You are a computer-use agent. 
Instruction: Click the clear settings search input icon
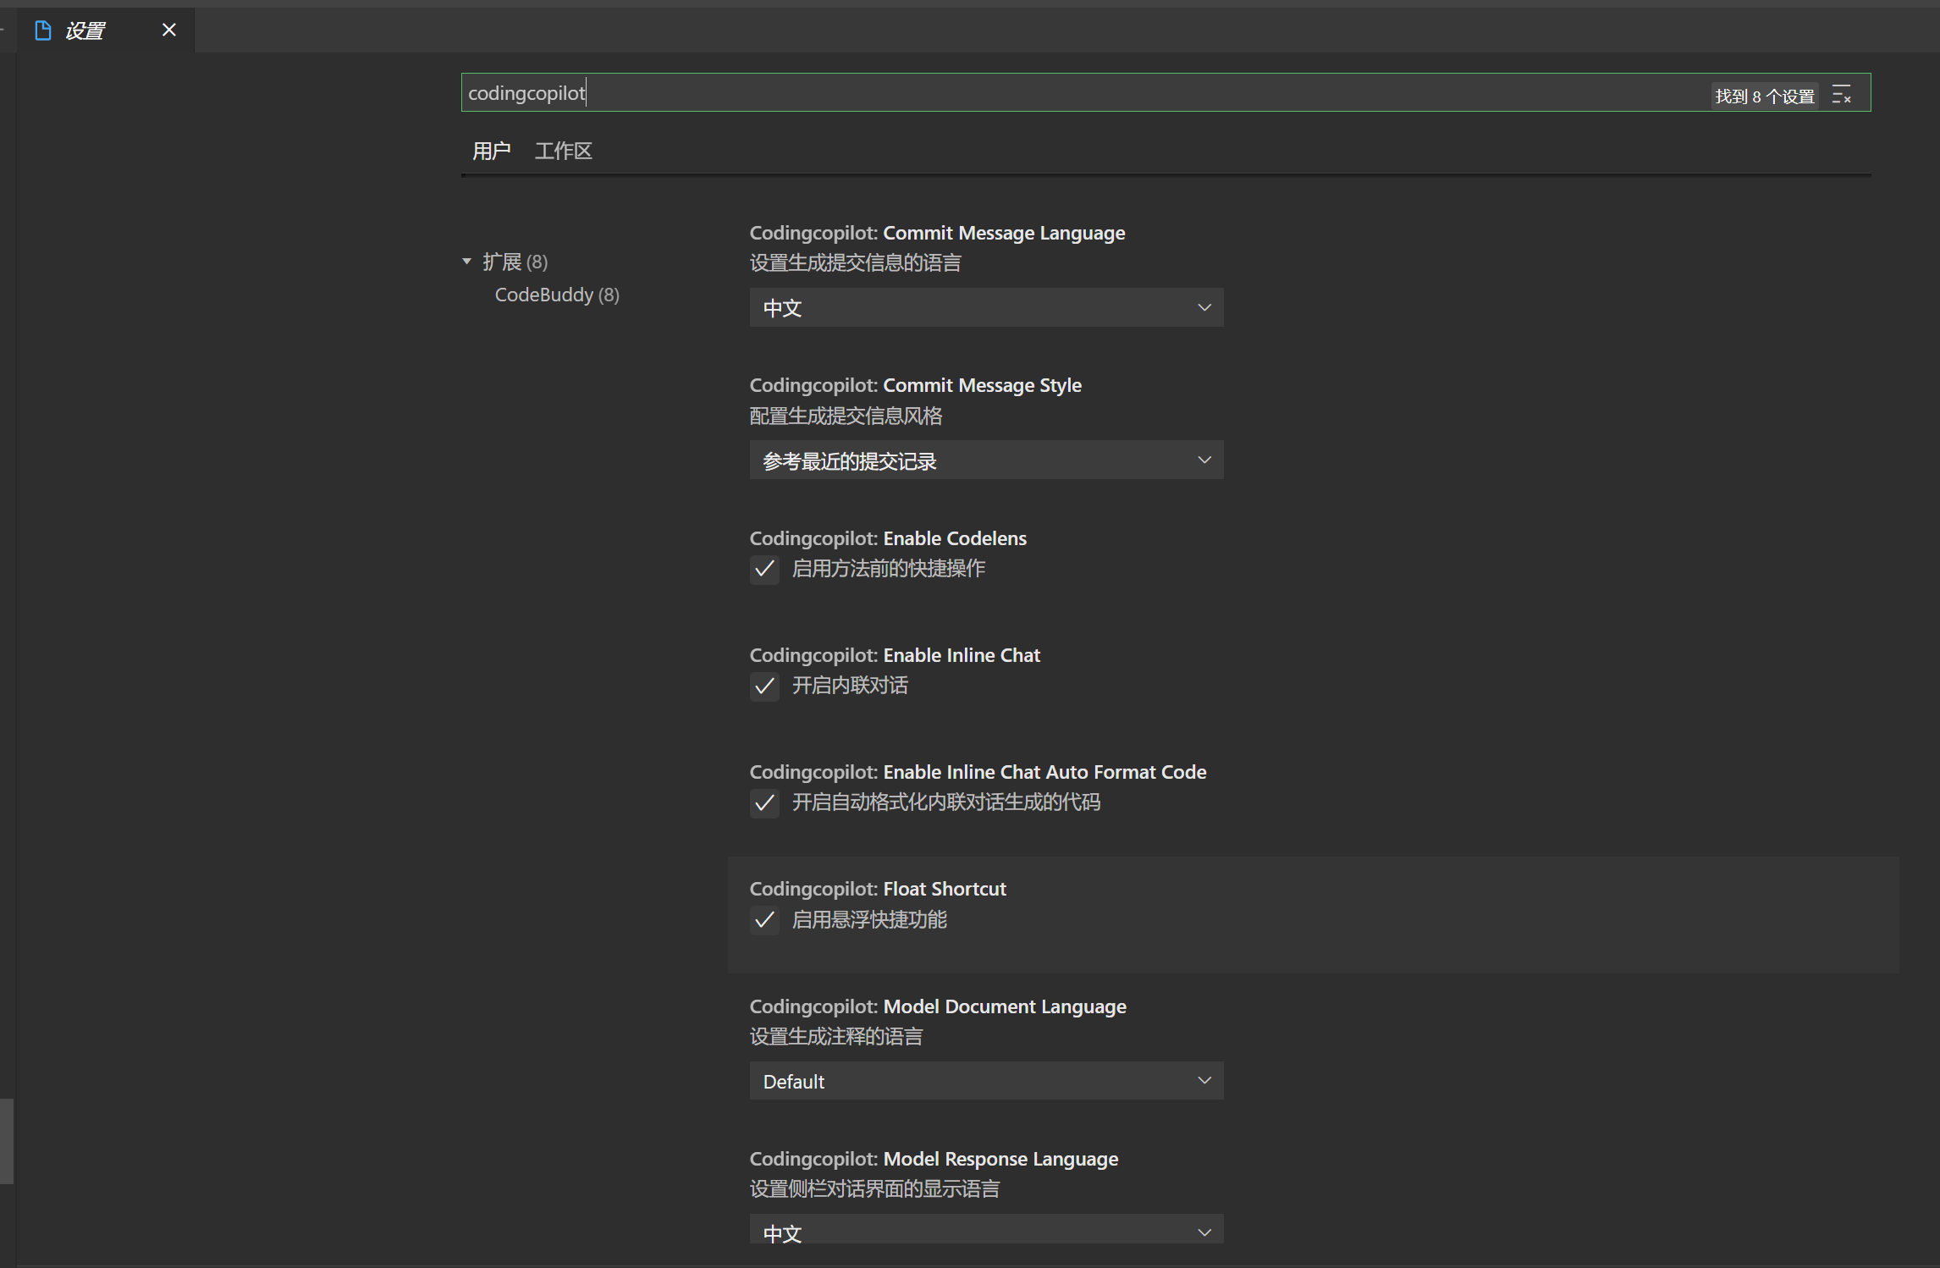click(1841, 95)
